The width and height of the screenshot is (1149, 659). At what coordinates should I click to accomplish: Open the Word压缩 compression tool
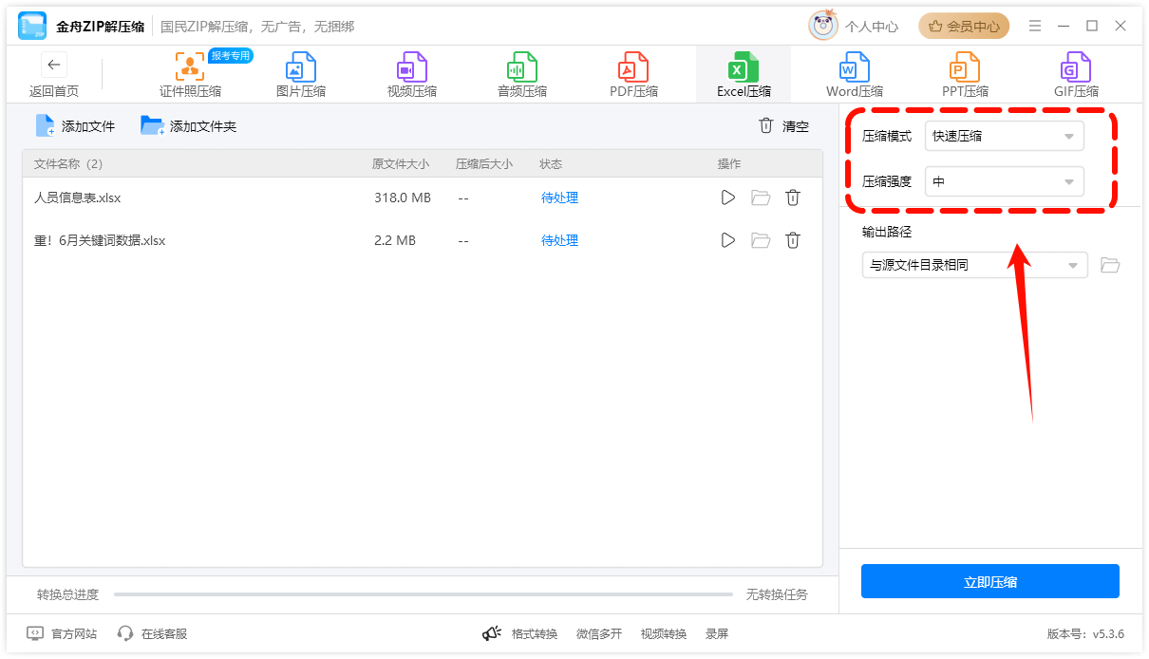[855, 75]
